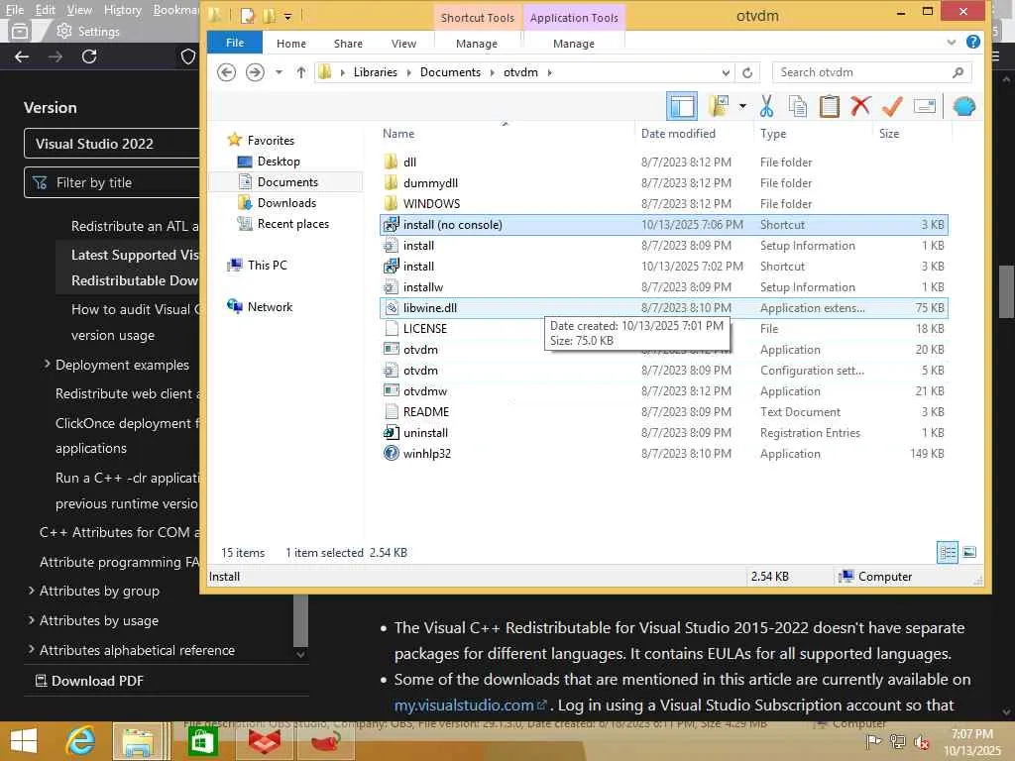The image size is (1015, 761).
Task: Open the File ribbon tab
Action: (234, 43)
